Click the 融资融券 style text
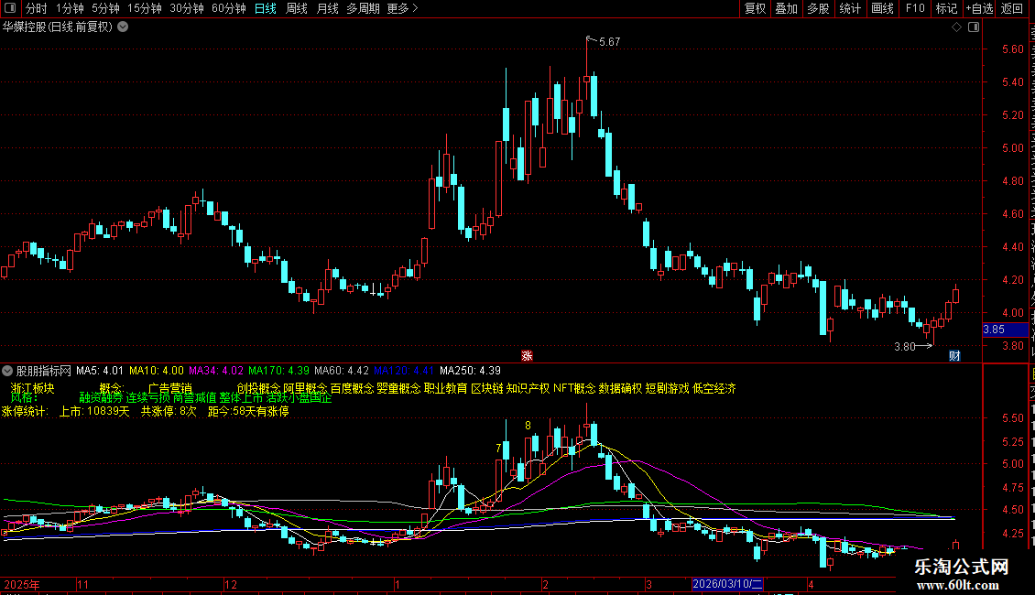Image resolution: width=1035 pixels, height=595 pixels. coord(101,398)
